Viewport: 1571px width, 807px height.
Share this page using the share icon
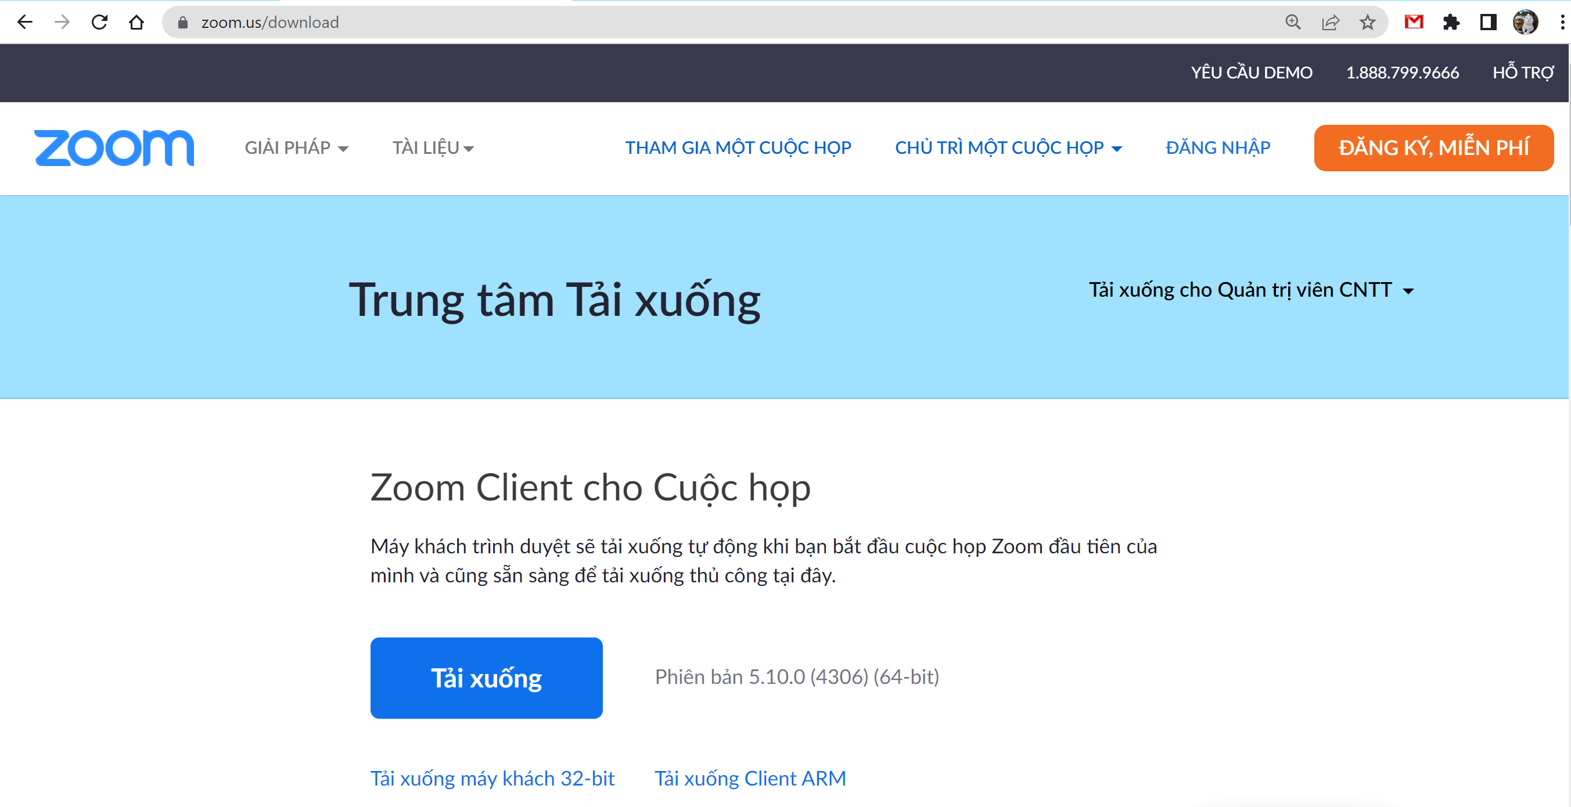1330,23
